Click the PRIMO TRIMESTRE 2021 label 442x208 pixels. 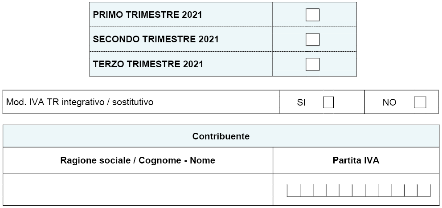pos(147,15)
